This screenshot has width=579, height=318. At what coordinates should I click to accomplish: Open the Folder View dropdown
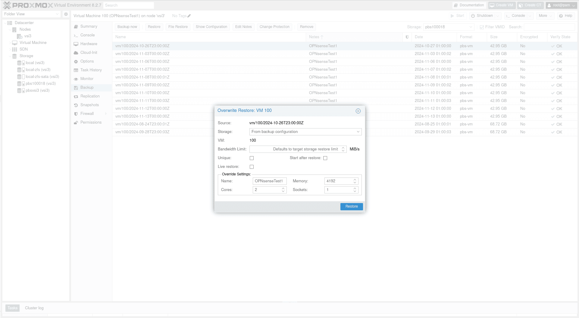pos(31,14)
